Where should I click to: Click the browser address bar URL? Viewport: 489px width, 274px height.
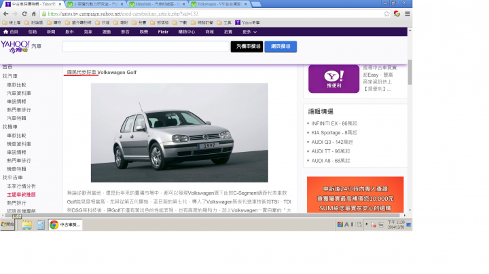click(x=123, y=14)
